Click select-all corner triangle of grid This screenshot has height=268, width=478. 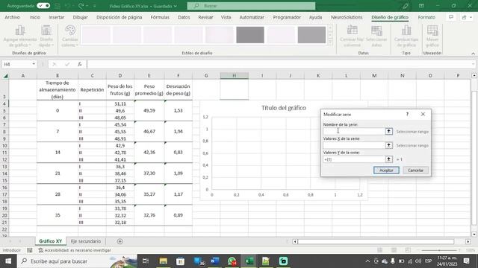pos(5,76)
